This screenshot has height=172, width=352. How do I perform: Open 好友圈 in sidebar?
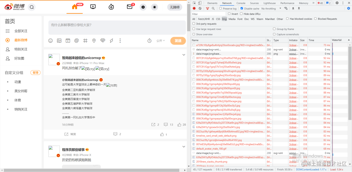point(19,58)
